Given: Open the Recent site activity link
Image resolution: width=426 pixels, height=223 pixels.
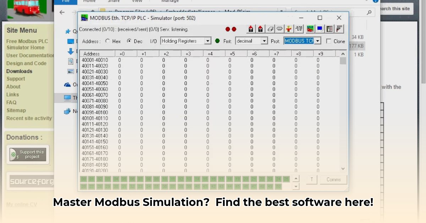Looking at the screenshot, I should coord(29,118).
